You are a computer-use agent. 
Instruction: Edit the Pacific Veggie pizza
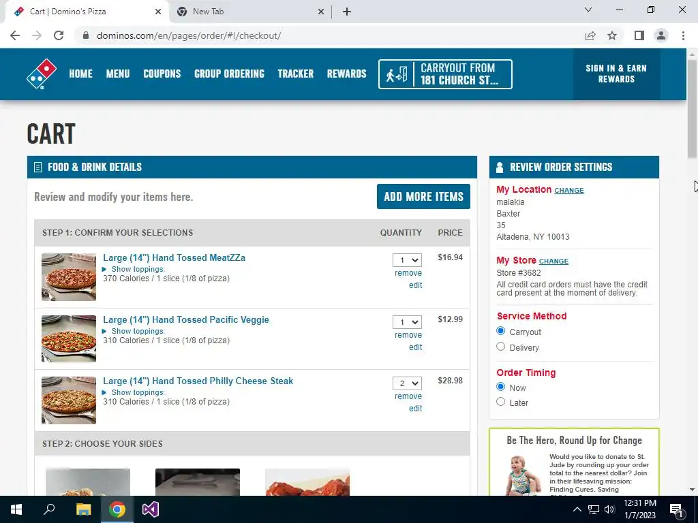[415, 347]
